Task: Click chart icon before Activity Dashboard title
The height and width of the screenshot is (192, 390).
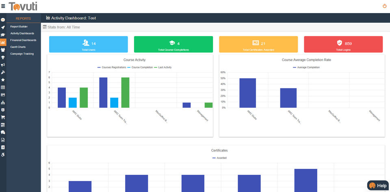Action: [x=48, y=17]
